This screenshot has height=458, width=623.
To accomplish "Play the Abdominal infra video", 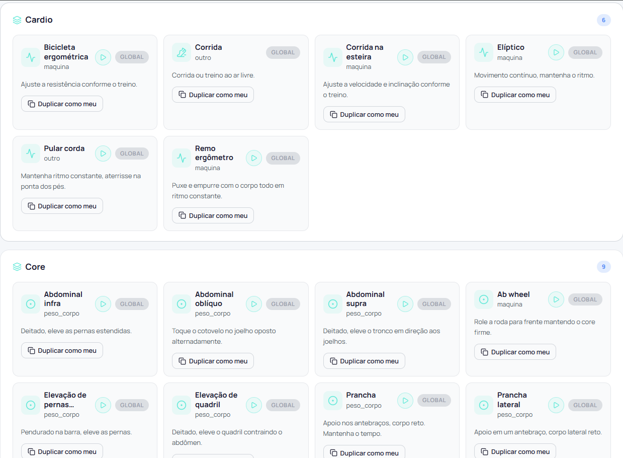I will 103,304.
